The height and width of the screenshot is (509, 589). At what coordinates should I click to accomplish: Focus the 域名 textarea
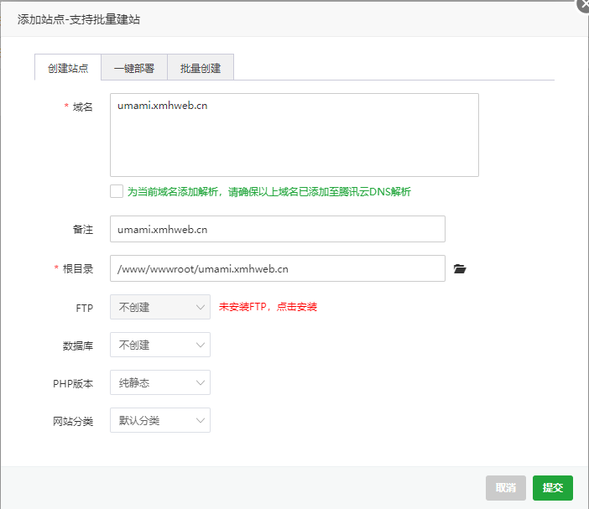[x=294, y=135]
